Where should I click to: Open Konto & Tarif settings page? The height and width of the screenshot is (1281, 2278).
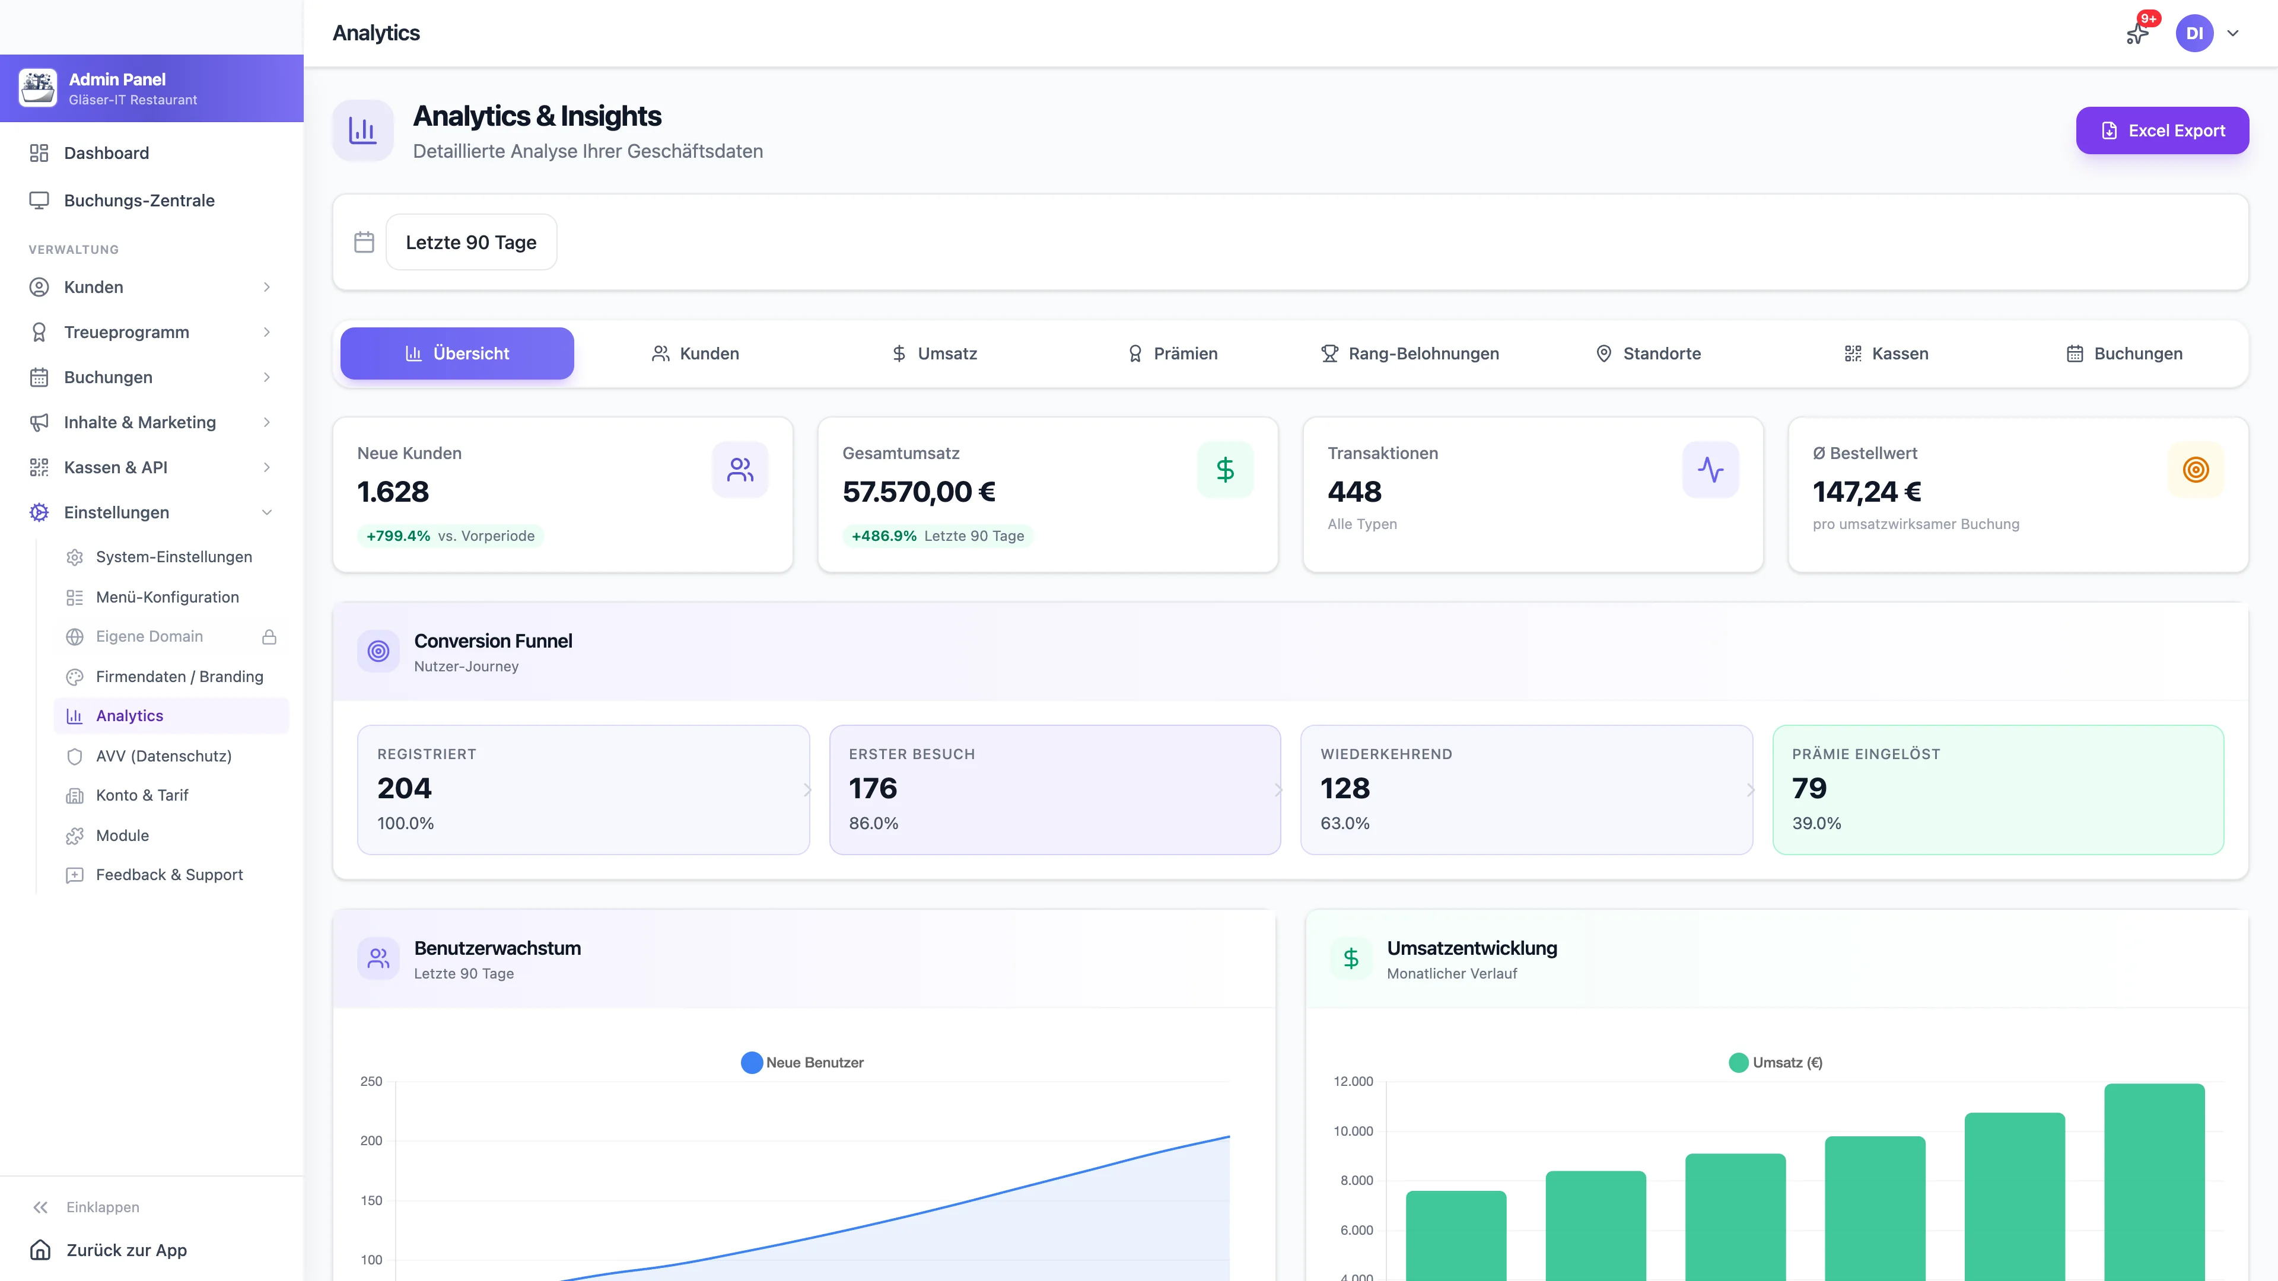(x=171, y=796)
